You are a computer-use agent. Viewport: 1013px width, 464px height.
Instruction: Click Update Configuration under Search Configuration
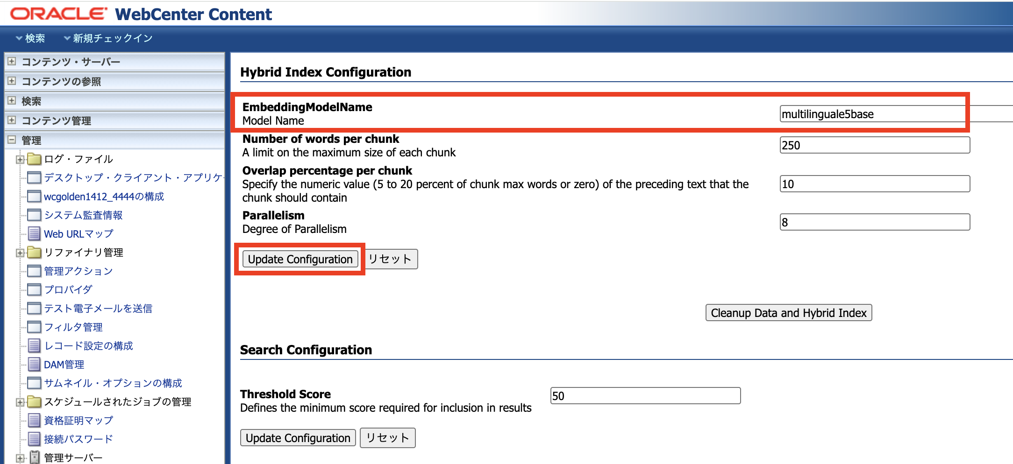298,438
